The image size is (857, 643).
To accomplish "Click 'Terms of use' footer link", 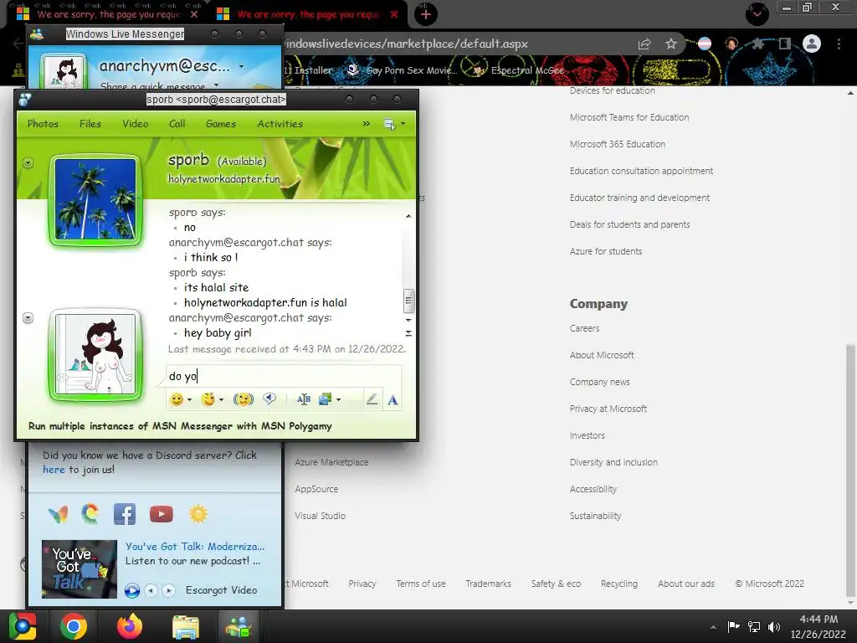I will pyautogui.click(x=421, y=584).
